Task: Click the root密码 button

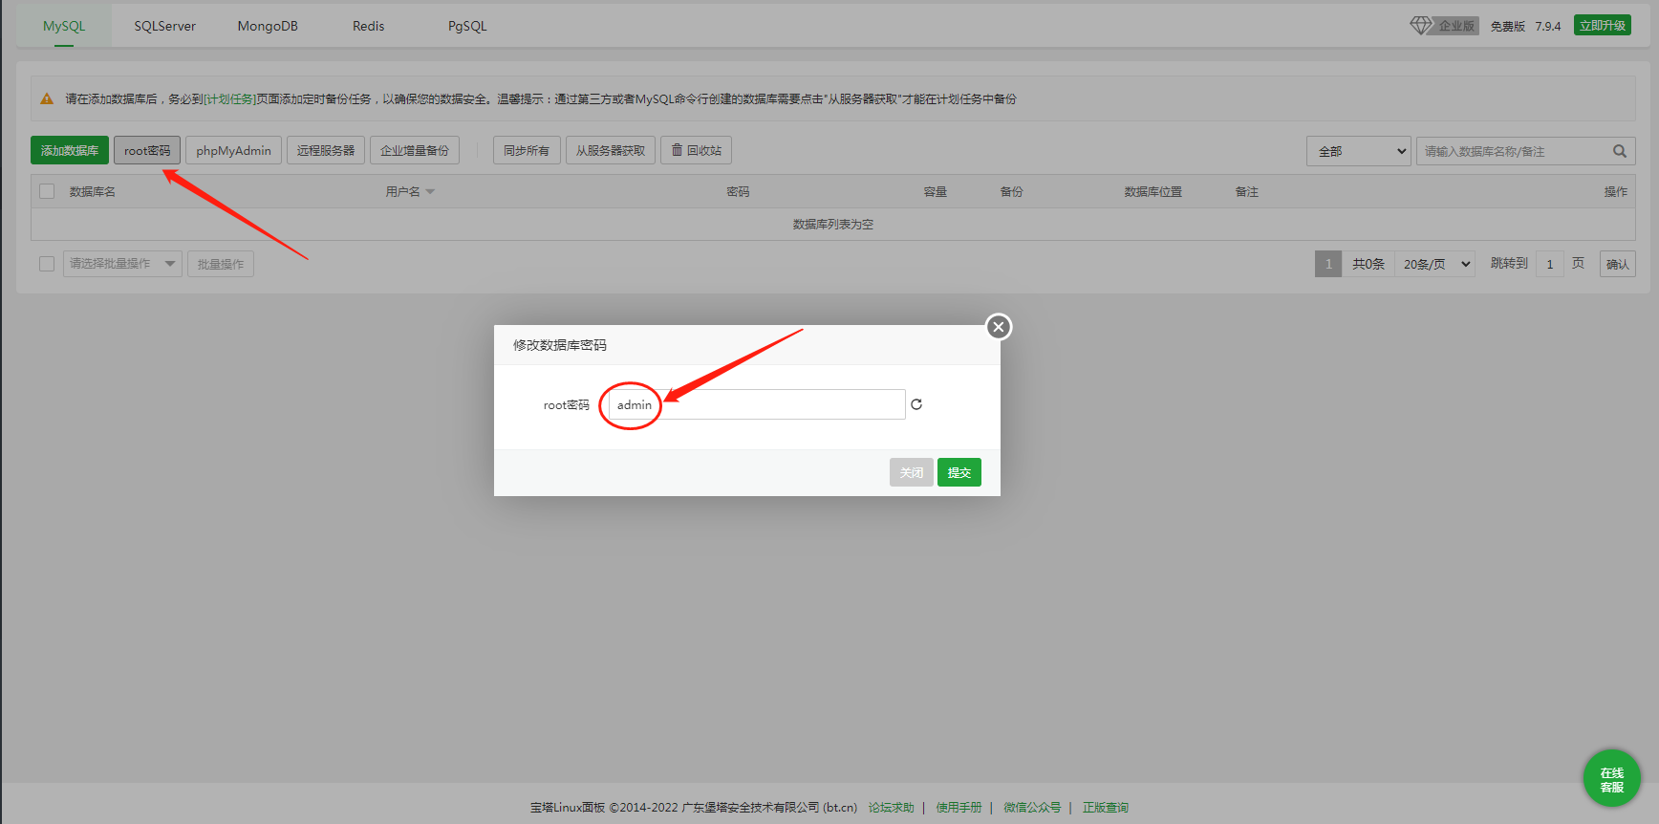Action: [x=147, y=150]
